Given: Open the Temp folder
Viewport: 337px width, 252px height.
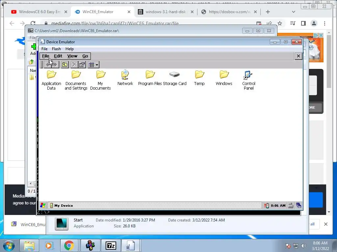Looking at the screenshot, I should pyautogui.click(x=199, y=77).
